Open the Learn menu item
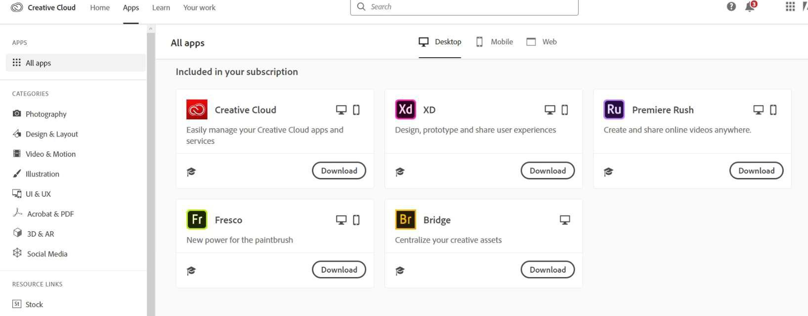This screenshot has width=808, height=316. [161, 8]
